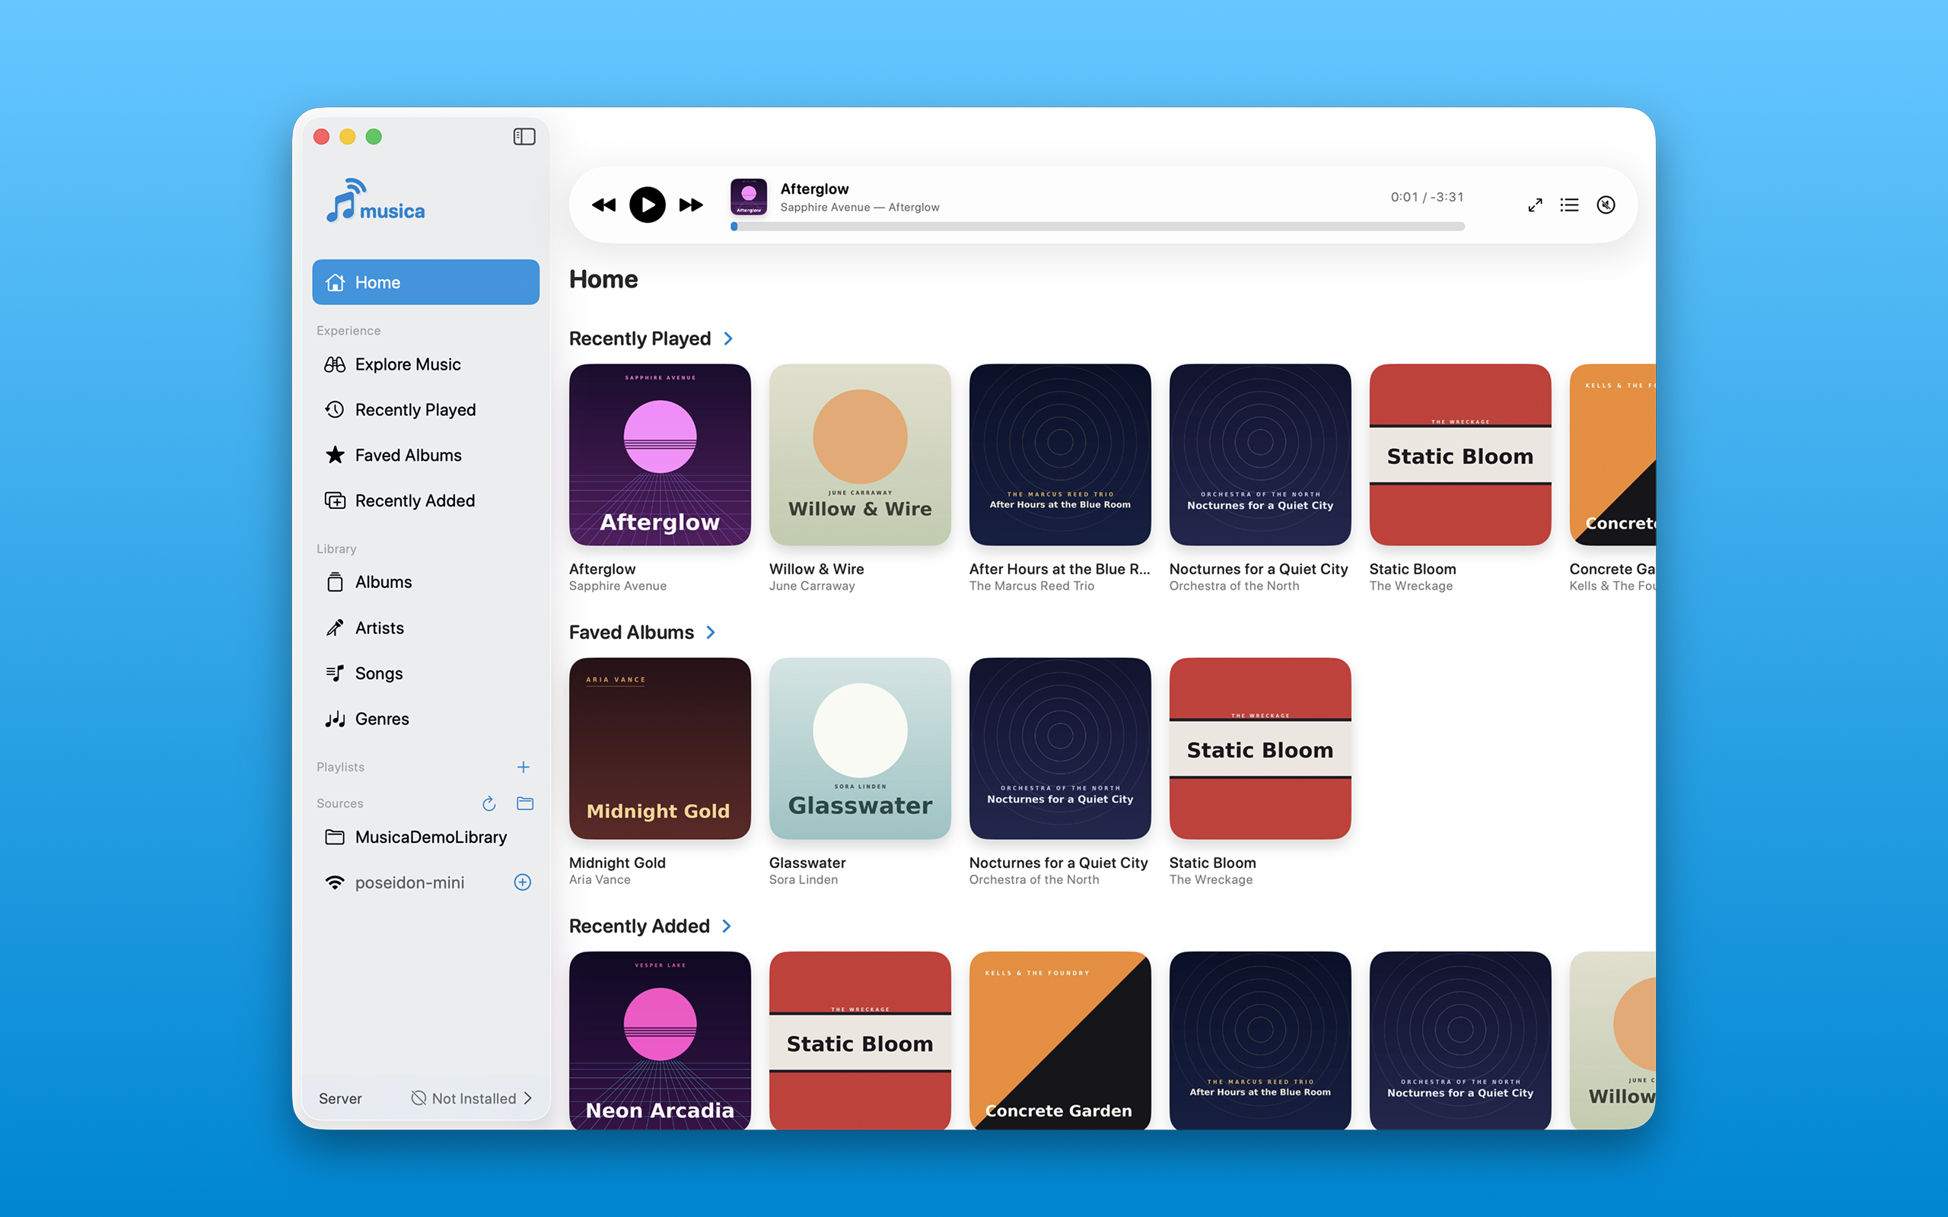Screen dimensions: 1948x1217
Task: Open Static Bloom cover in Recently Added
Action: click(860, 1040)
